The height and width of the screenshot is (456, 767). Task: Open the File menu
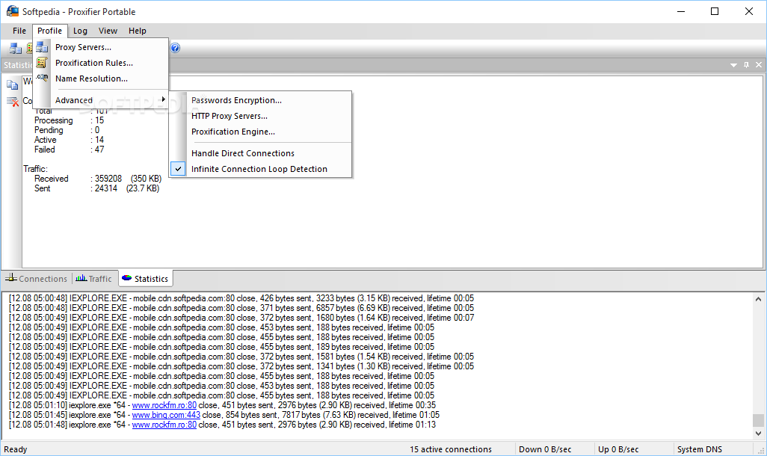pyautogui.click(x=19, y=31)
